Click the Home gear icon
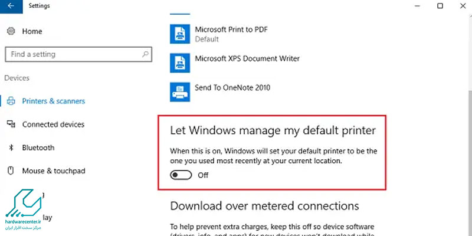472x236 pixels. tap(11, 31)
